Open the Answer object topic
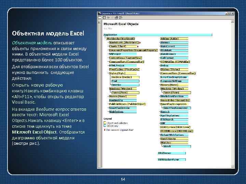246x184 pixels. click(x=174, y=42)
